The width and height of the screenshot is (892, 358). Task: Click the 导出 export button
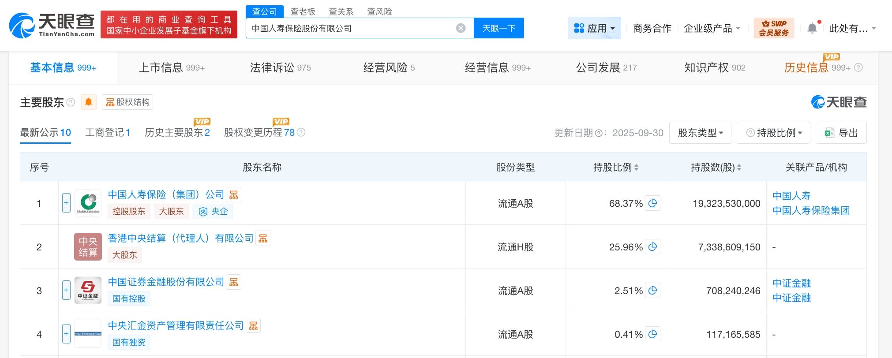pyautogui.click(x=841, y=133)
